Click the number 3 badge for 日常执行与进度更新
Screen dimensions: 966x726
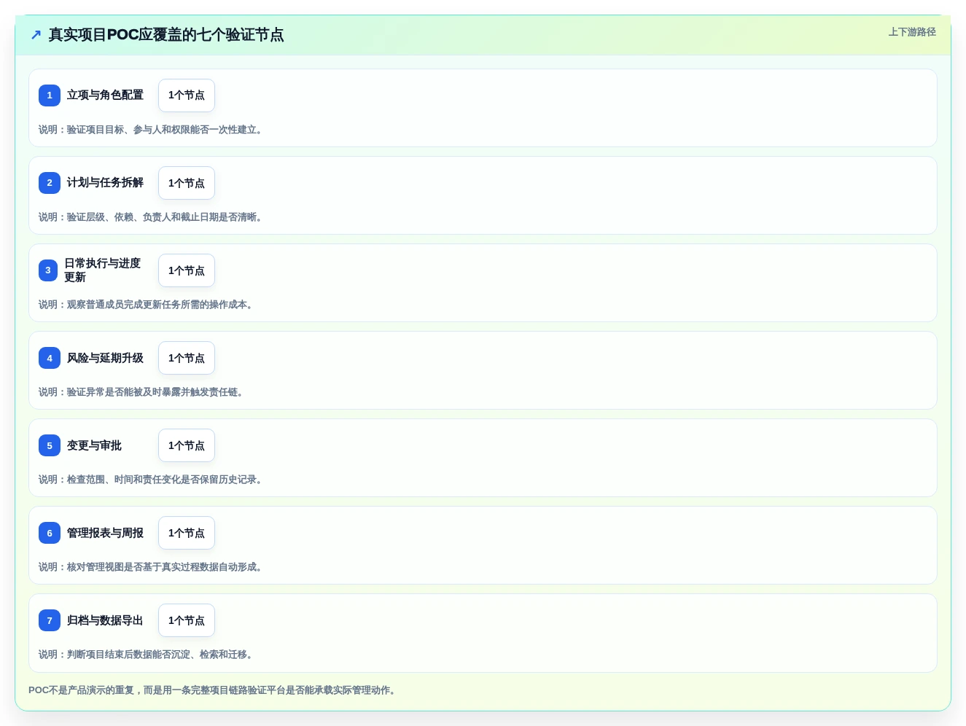point(48,270)
